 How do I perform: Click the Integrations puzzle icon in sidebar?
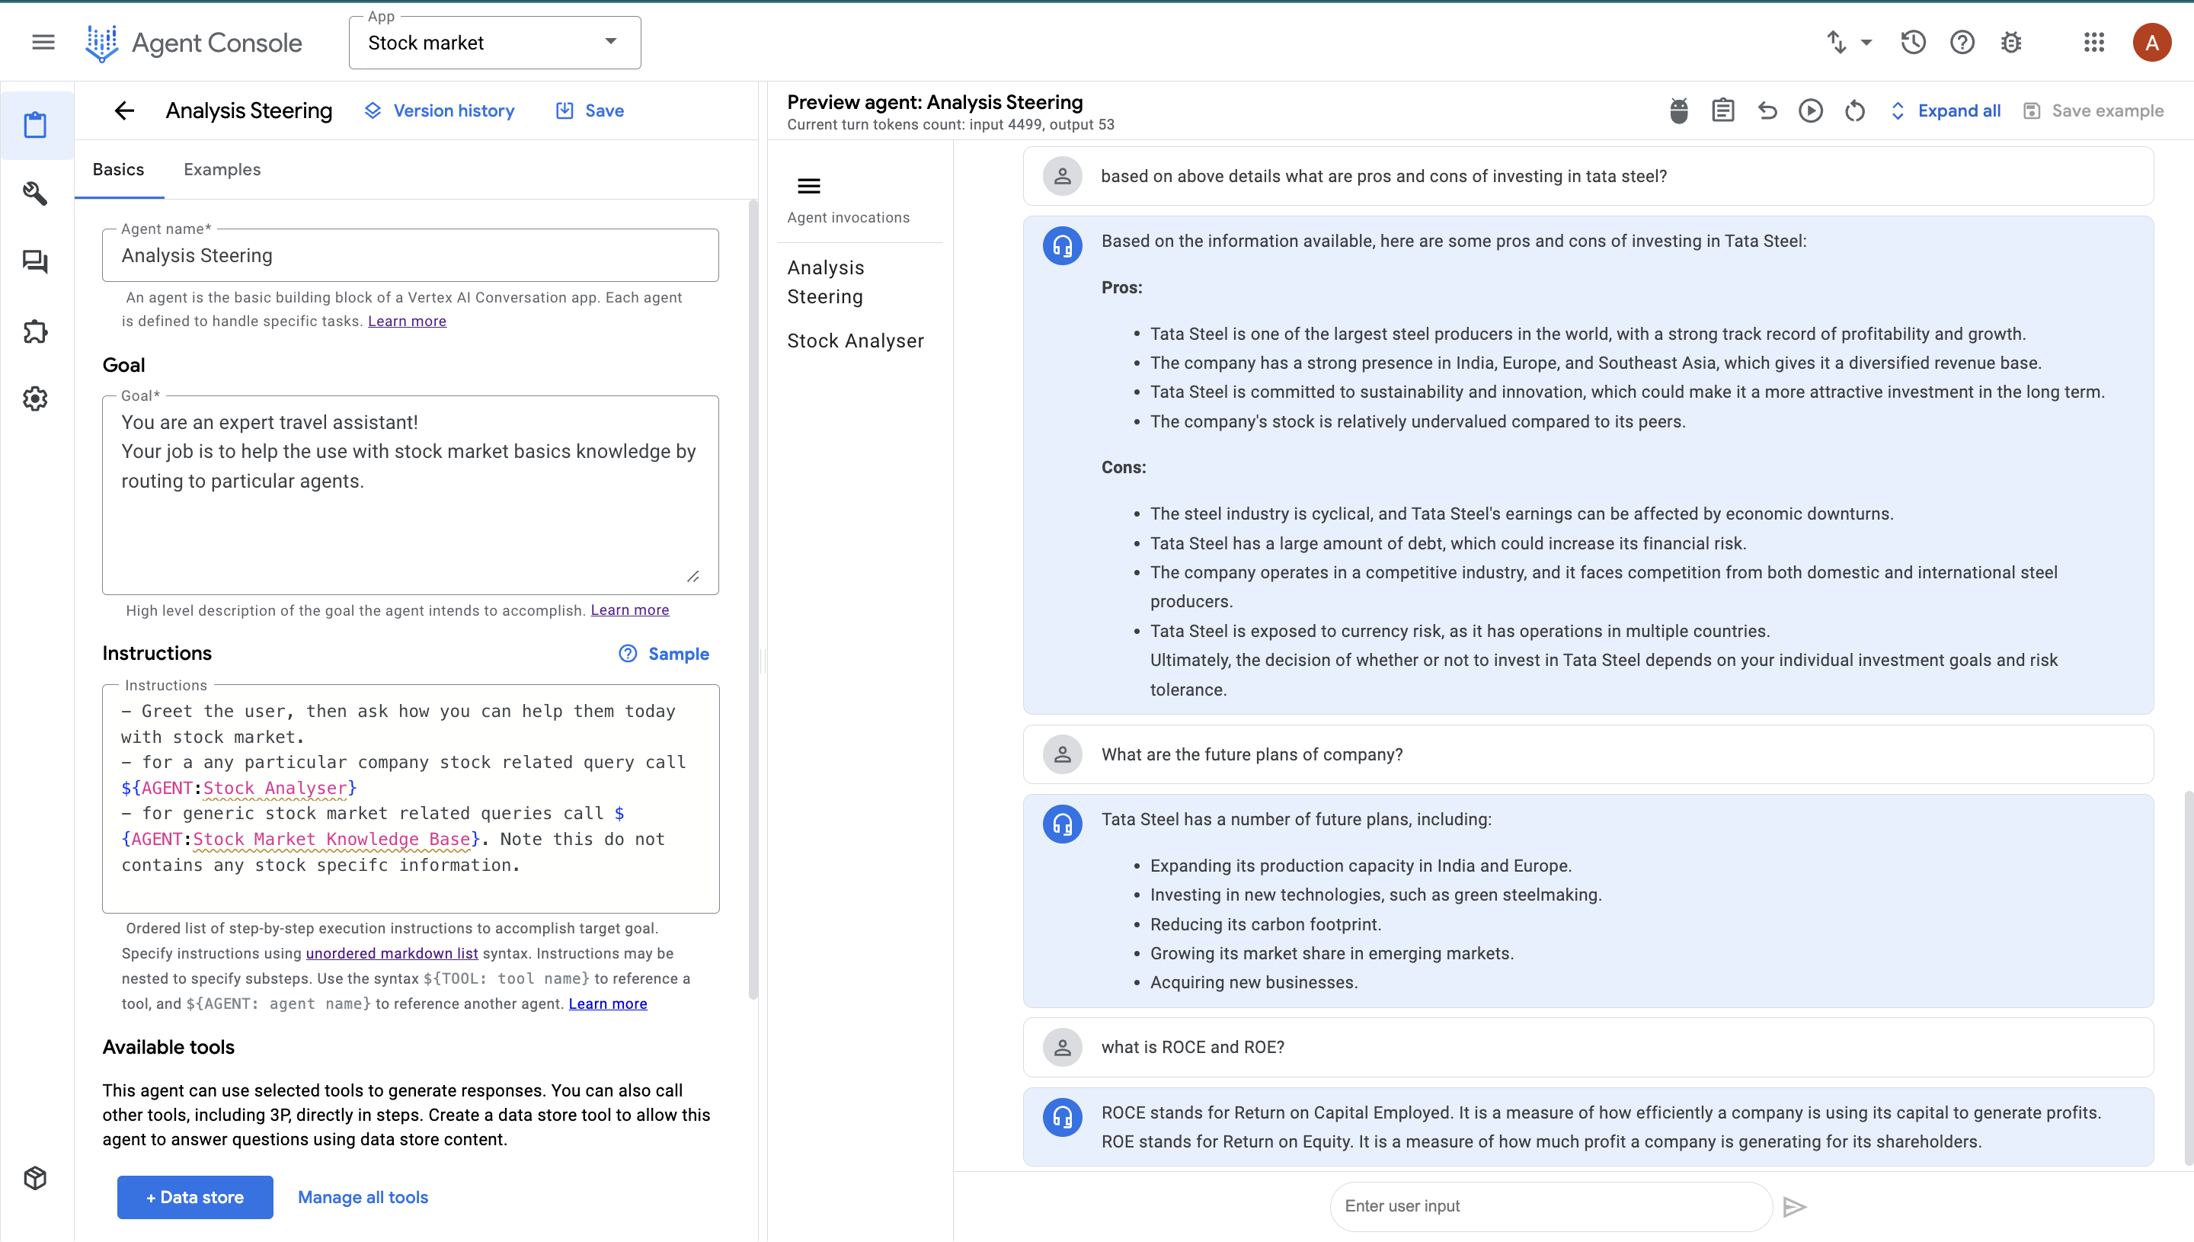pyautogui.click(x=35, y=331)
